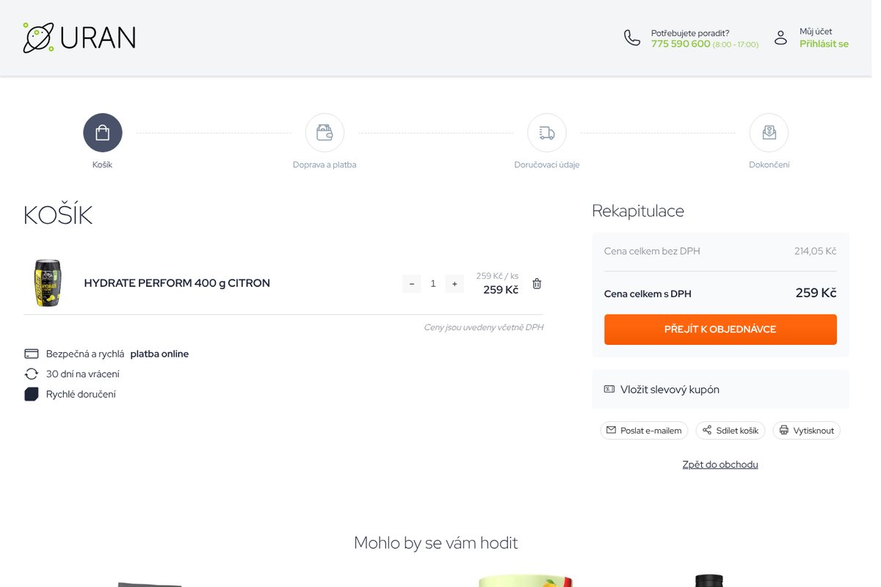This screenshot has height=587, width=881.
Task: Click the Přihlásit se link
Action: [824, 44]
